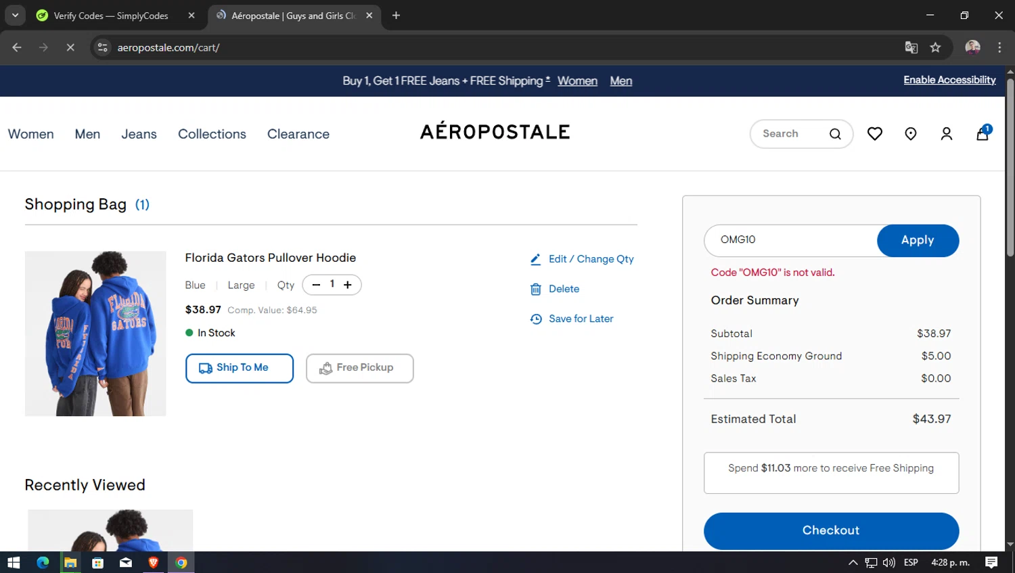Close the Verify Codes — SimplyCodes tab

click(191, 16)
